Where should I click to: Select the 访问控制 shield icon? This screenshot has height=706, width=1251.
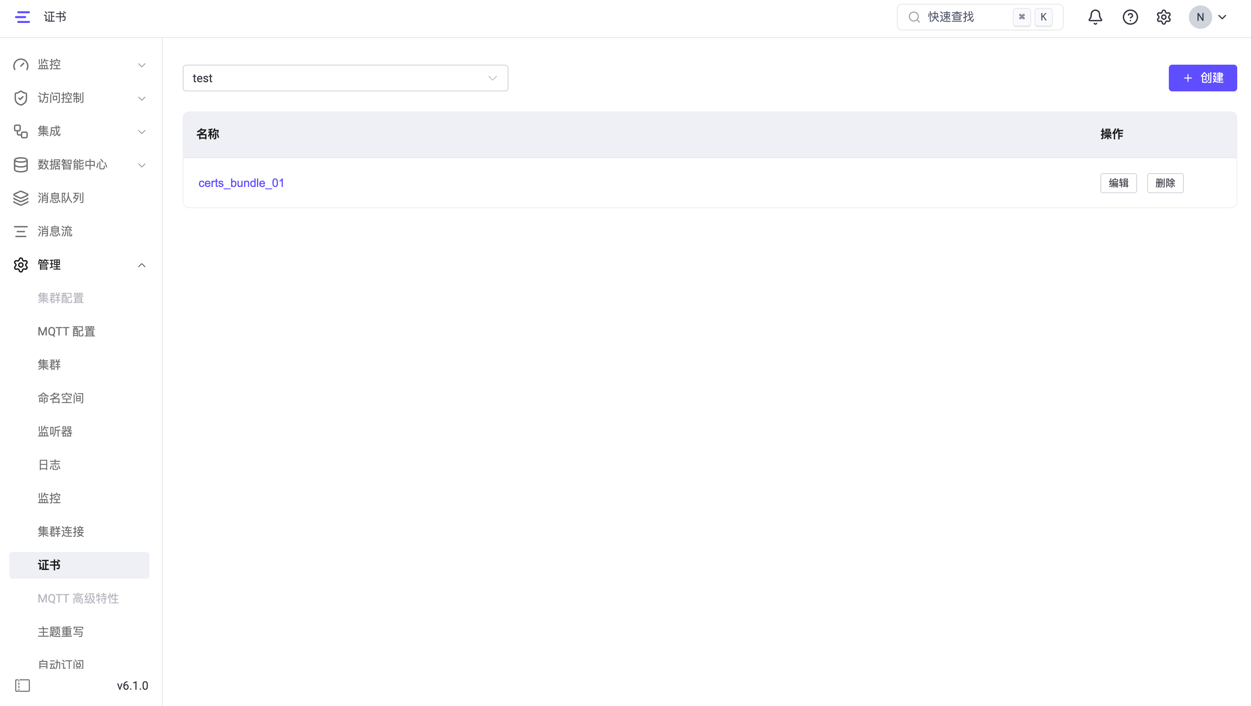[x=20, y=98]
